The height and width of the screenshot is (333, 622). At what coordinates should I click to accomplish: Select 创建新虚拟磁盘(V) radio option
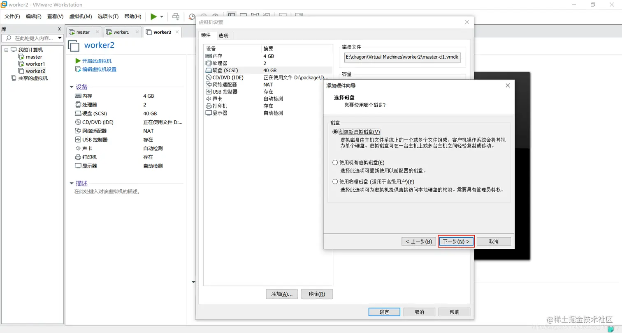point(335,132)
